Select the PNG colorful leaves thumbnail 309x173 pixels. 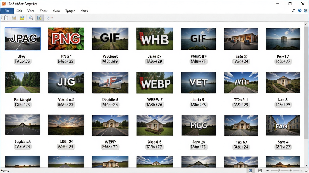66,38
